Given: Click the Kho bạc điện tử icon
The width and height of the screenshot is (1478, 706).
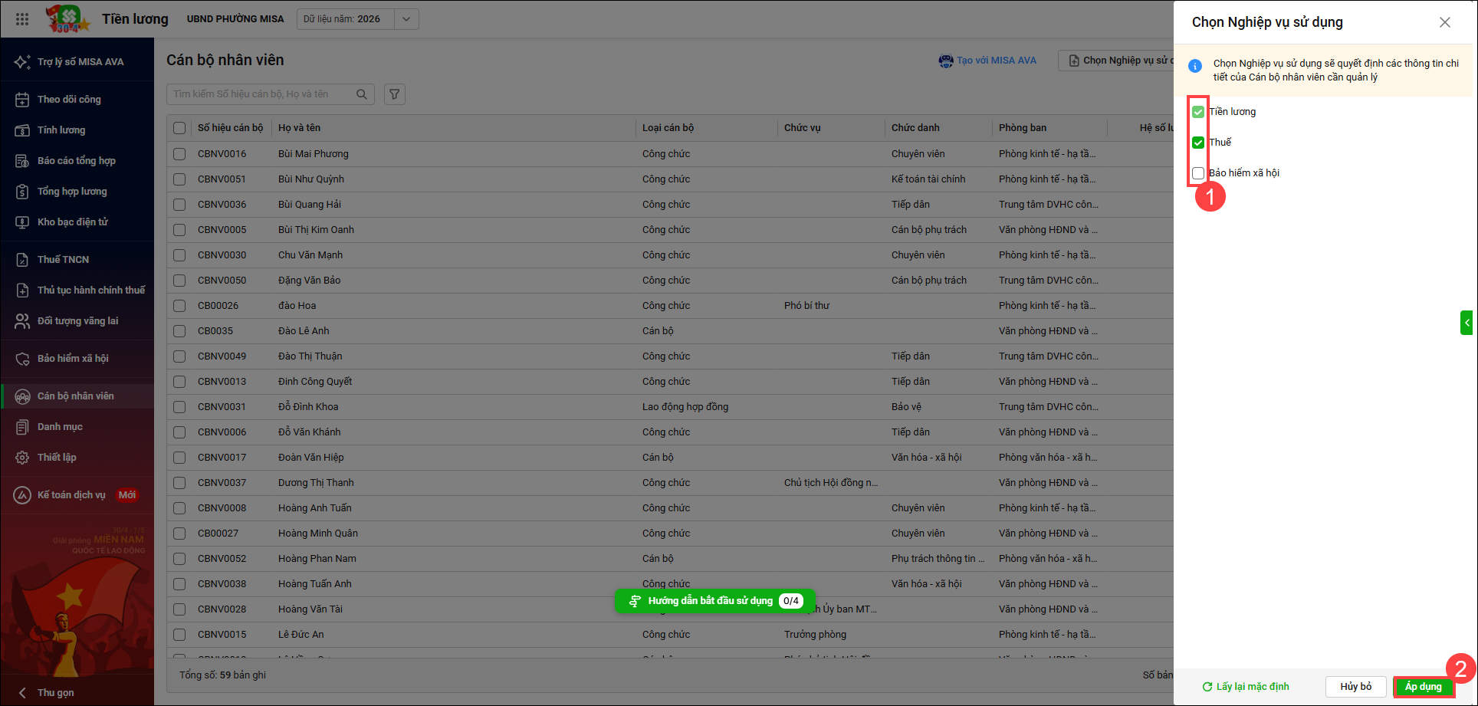Looking at the screenshot, I should click(x=22, y=222).
